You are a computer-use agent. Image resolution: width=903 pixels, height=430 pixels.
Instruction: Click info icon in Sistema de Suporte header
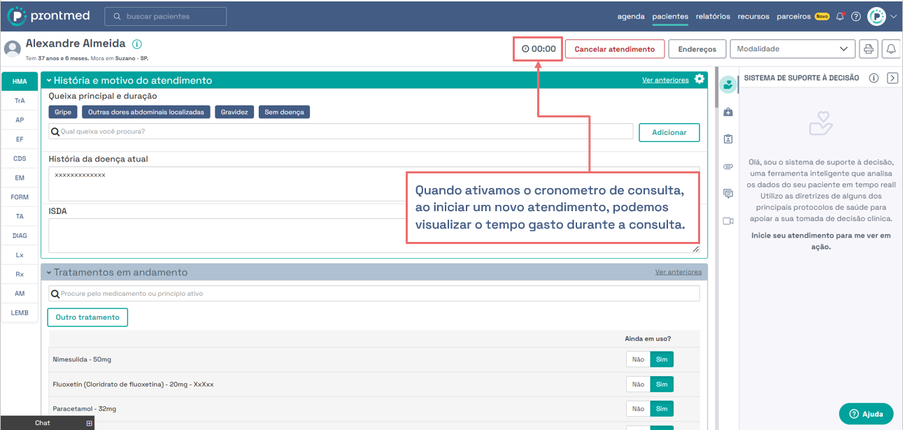874,78
